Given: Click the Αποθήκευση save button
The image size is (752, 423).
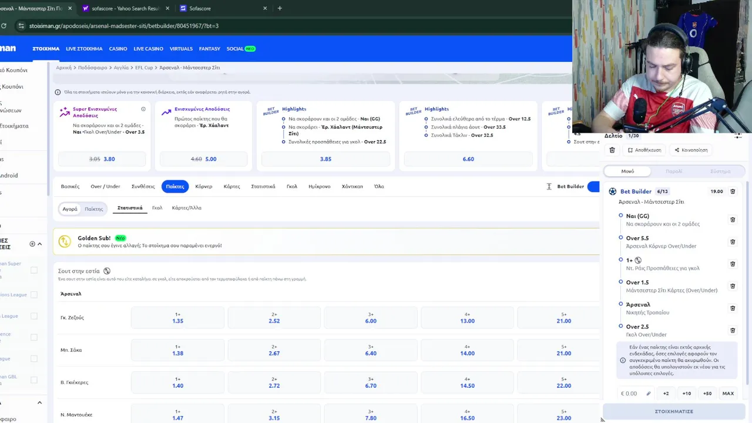Looking at the screenshot, I should pos(644,150).
